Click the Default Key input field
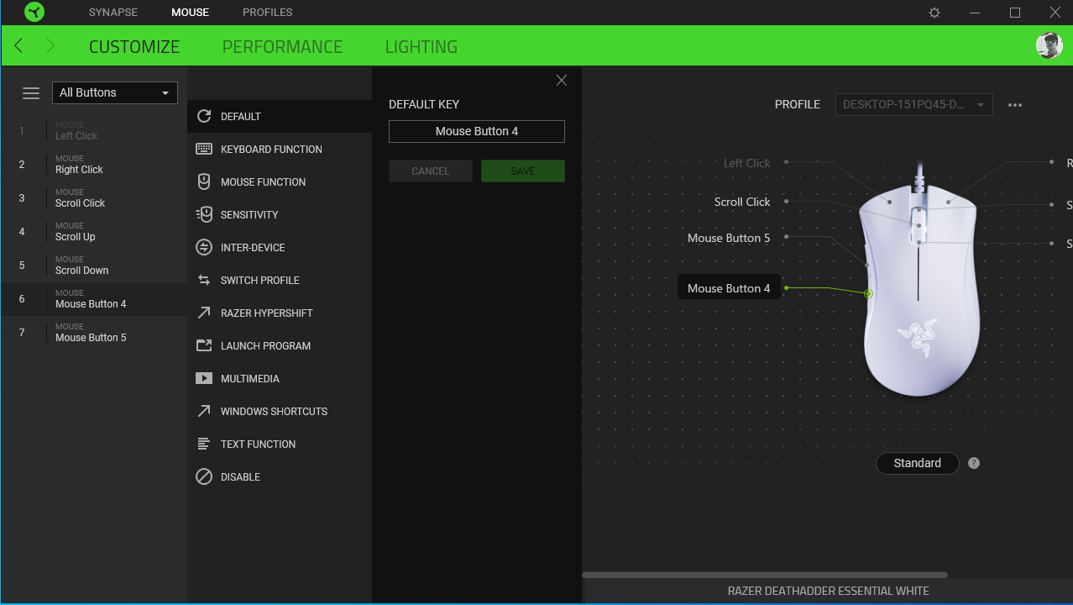 click(x=477, y=131)
